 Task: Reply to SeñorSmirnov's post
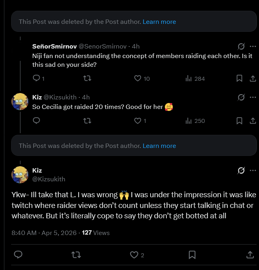tap(36, 78)
